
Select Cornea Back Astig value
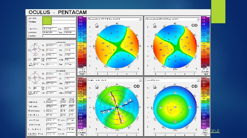coord(70,88)
